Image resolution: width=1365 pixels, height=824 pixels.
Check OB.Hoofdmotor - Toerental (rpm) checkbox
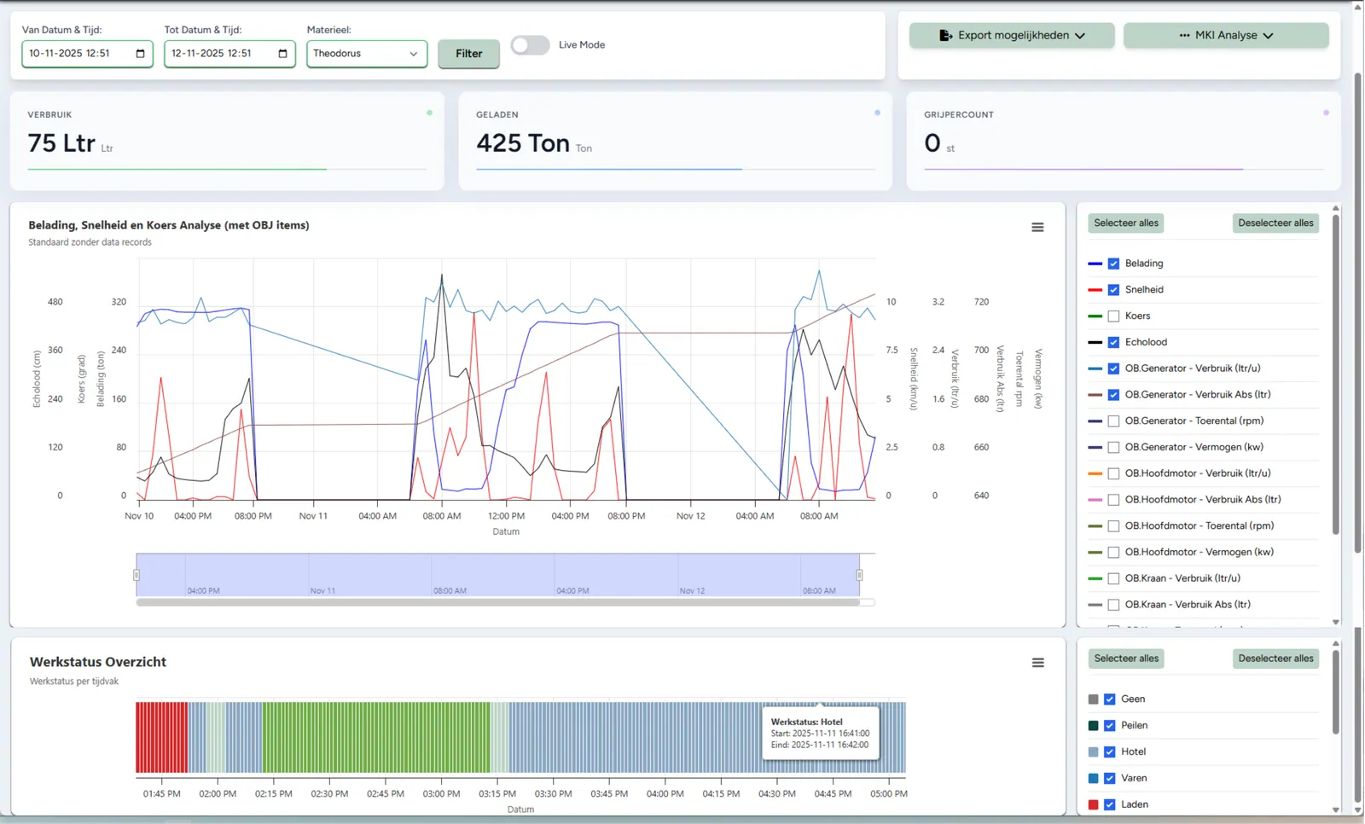pyautogui.click(x=1113, y=526)
